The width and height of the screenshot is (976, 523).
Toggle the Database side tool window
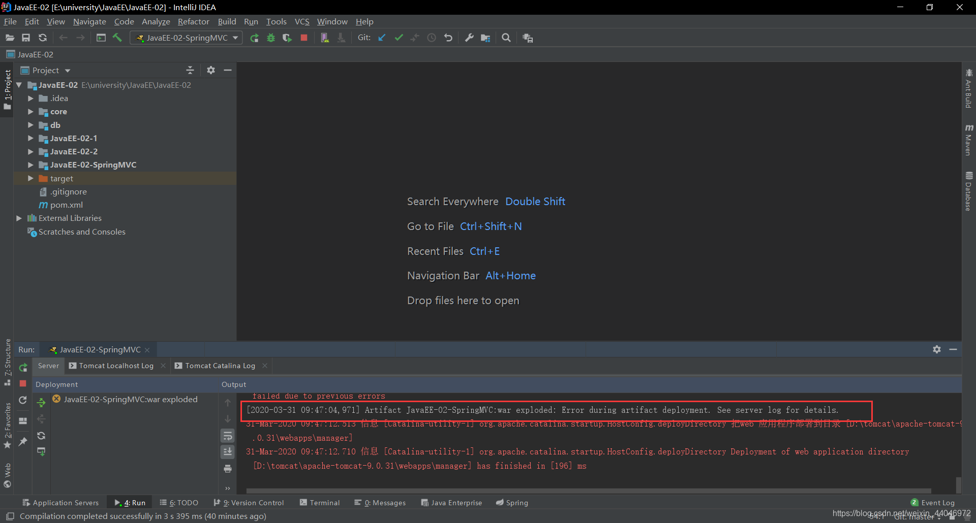coord(969,191)
